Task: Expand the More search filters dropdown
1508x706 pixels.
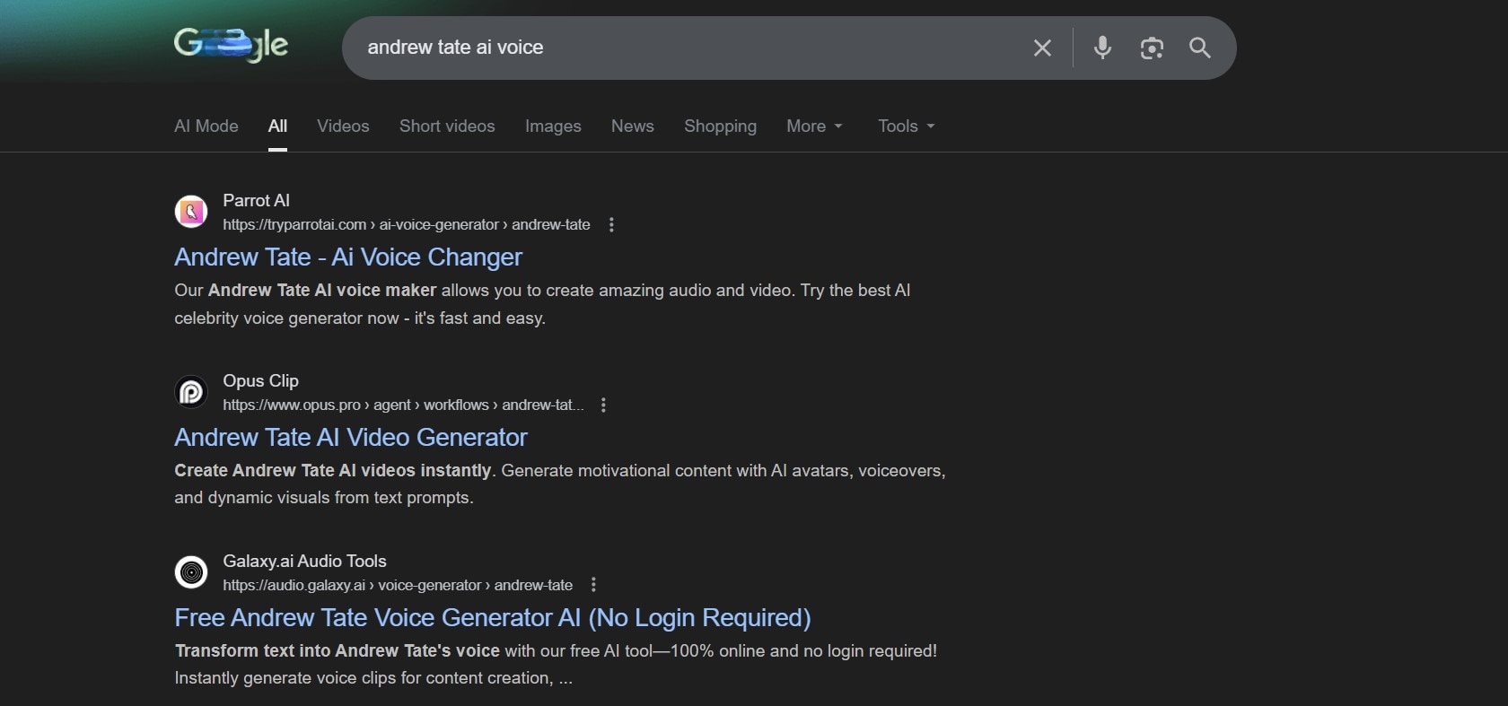Action: click(814, 126)
